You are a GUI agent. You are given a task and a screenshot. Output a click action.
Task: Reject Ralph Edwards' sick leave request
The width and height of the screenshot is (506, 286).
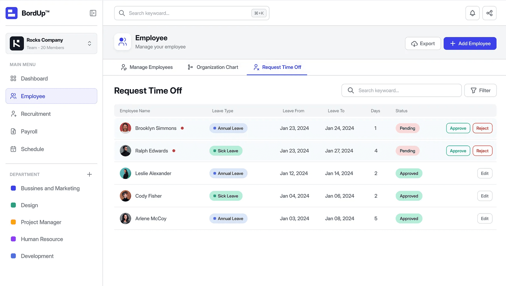click(482, 151)
